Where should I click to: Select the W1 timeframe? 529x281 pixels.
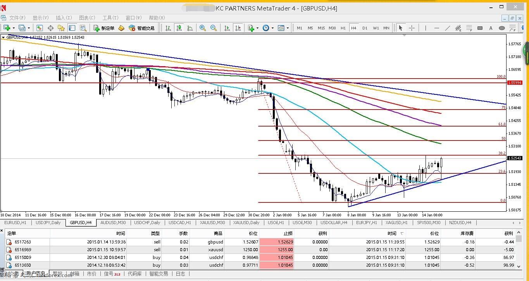pyautogui.click(x=376, y=28)
